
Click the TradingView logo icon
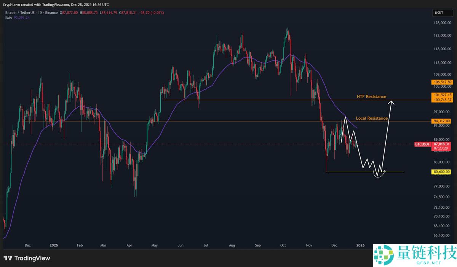click(x=8, y=258)
